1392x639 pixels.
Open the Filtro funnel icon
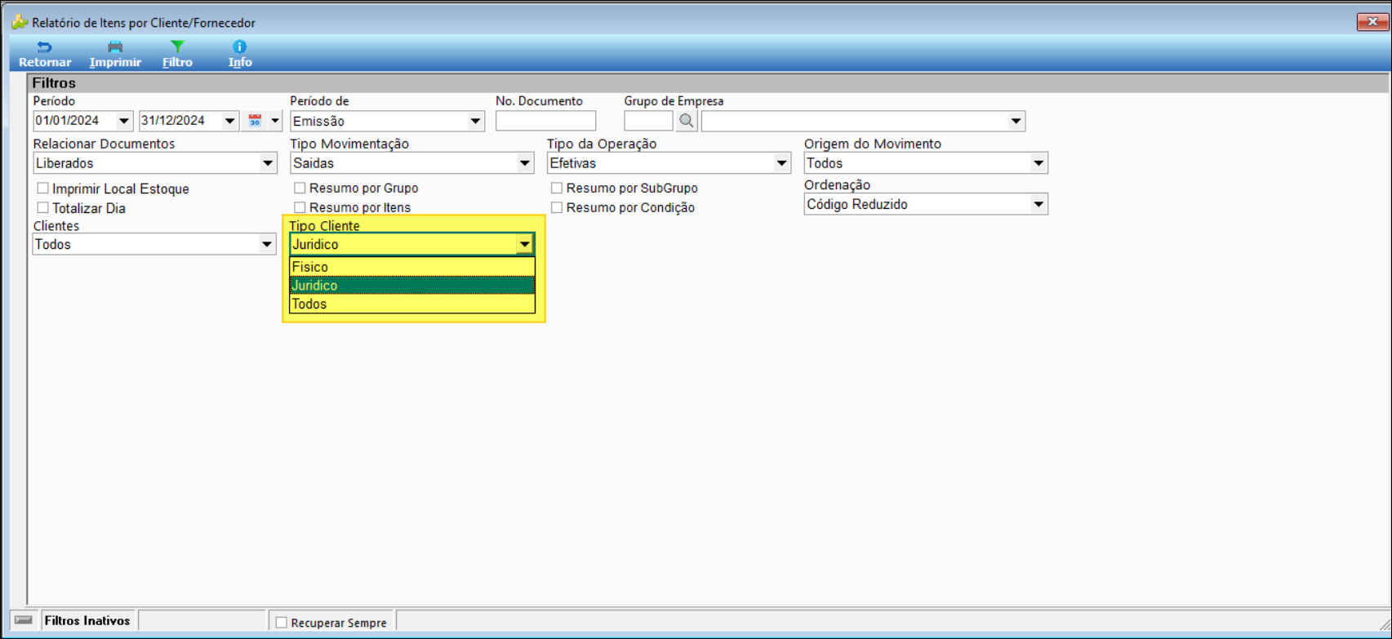pyautogui.click(x=177, y=47)
